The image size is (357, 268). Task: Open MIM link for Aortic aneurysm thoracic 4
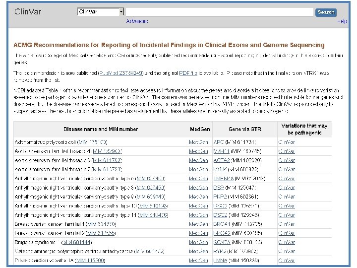107,151
